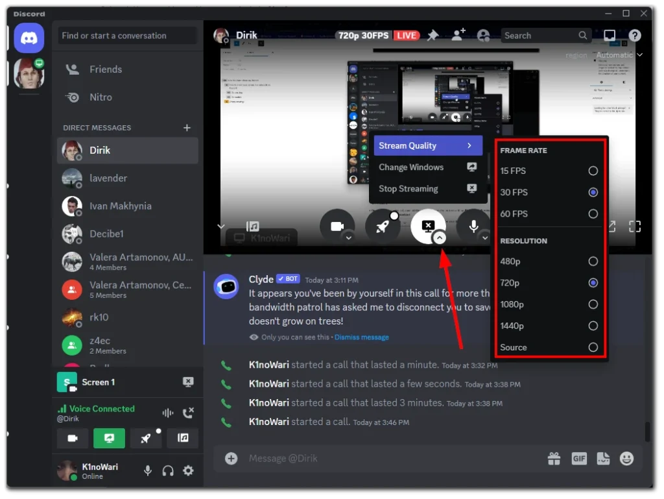Open the soundboard icon over the video
The image size is (664, 499).
(253, 226)
